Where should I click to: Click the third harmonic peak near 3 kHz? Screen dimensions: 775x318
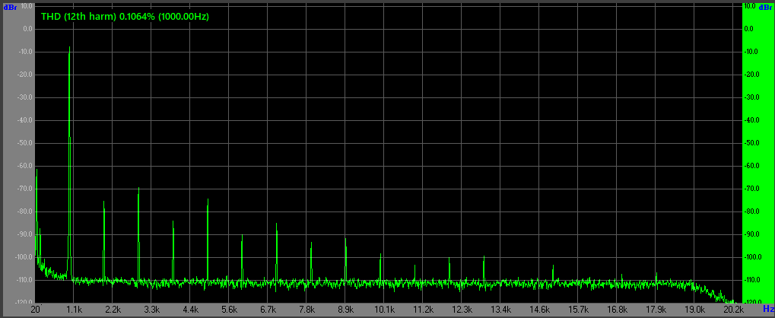click(x=138, y=189)
